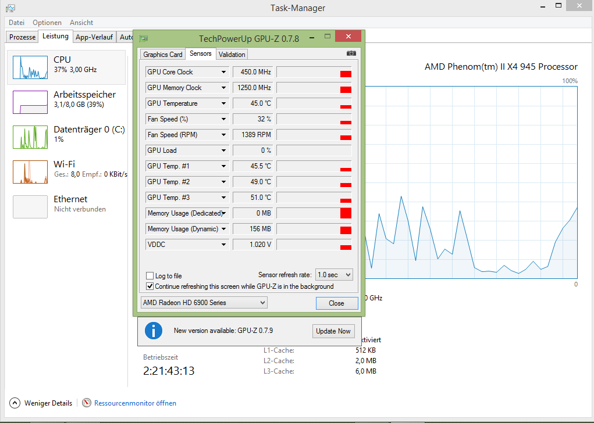Click the Update Now button
Image resolution: width=594 pixels, height=423 pixels.
(333, 331)
